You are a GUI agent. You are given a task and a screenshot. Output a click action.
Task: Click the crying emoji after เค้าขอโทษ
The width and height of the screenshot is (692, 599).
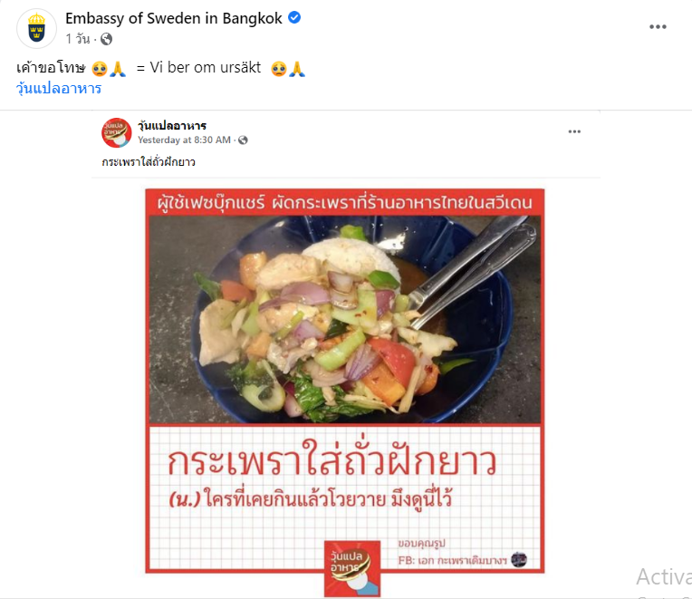point(100,69)
